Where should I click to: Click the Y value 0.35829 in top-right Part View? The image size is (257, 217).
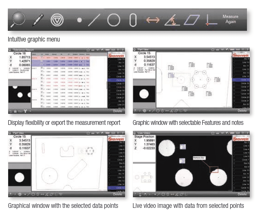pos(149,61)
